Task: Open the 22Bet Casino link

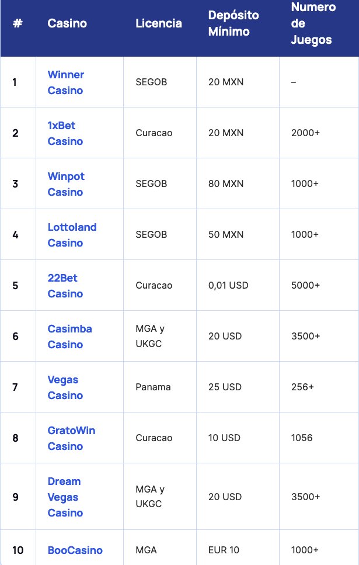Action: (65, 285)
